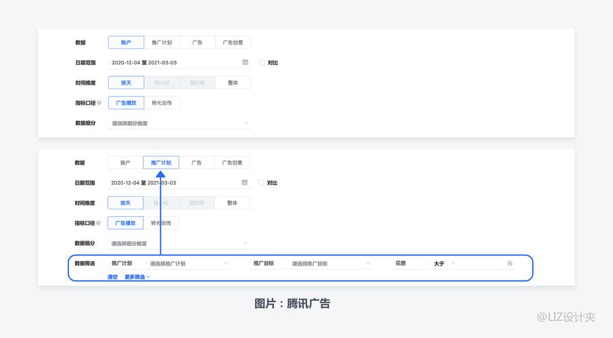Open calendar icon in bottom panel date range
Image resolution: width=613 pixels, height=338 pixels.
[x=244, y=183]
